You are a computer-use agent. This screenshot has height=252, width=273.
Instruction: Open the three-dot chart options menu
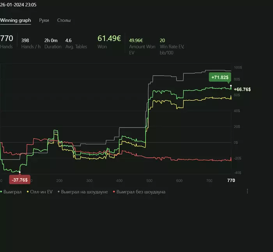click(247, 191)
